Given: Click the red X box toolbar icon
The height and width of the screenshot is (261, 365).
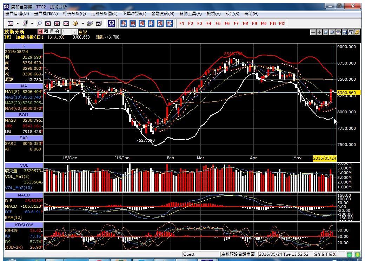Looking at the screenshot, I should (48, 23).
